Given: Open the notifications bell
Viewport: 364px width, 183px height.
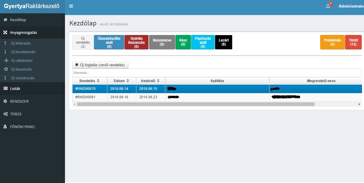Looking at the screenshot, I should pyautogui.click(x=328, y=6).
